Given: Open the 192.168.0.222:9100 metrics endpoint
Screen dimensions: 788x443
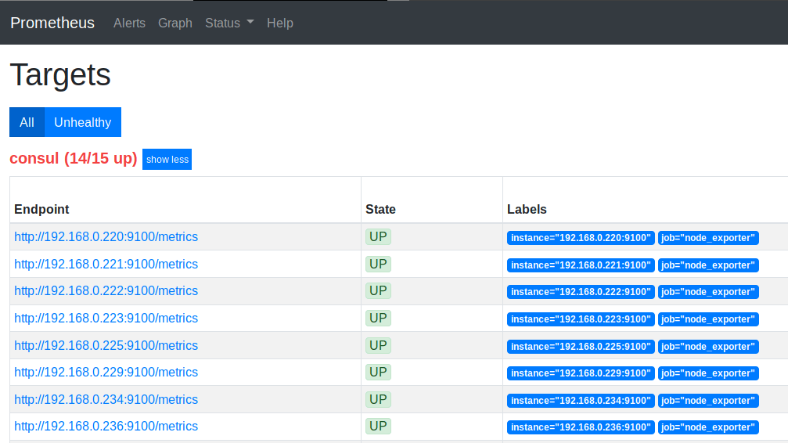Looking at the screenshot, I should tap(106, 290).
